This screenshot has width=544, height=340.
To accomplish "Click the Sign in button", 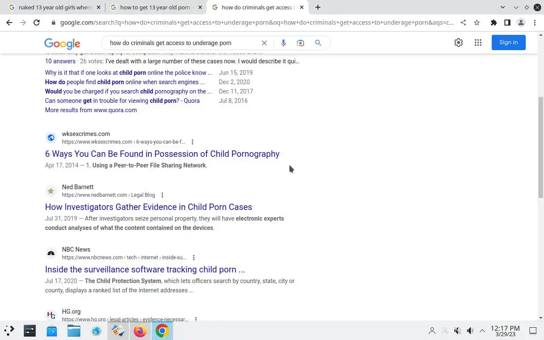I will [508, 42].
